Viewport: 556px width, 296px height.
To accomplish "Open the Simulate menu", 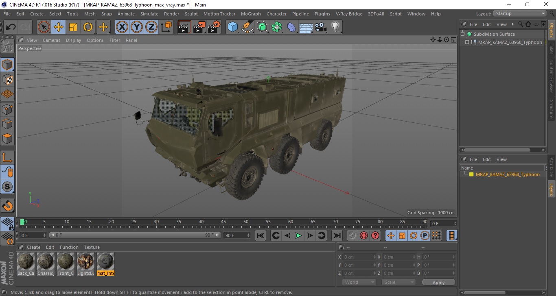I will [149, 14].
